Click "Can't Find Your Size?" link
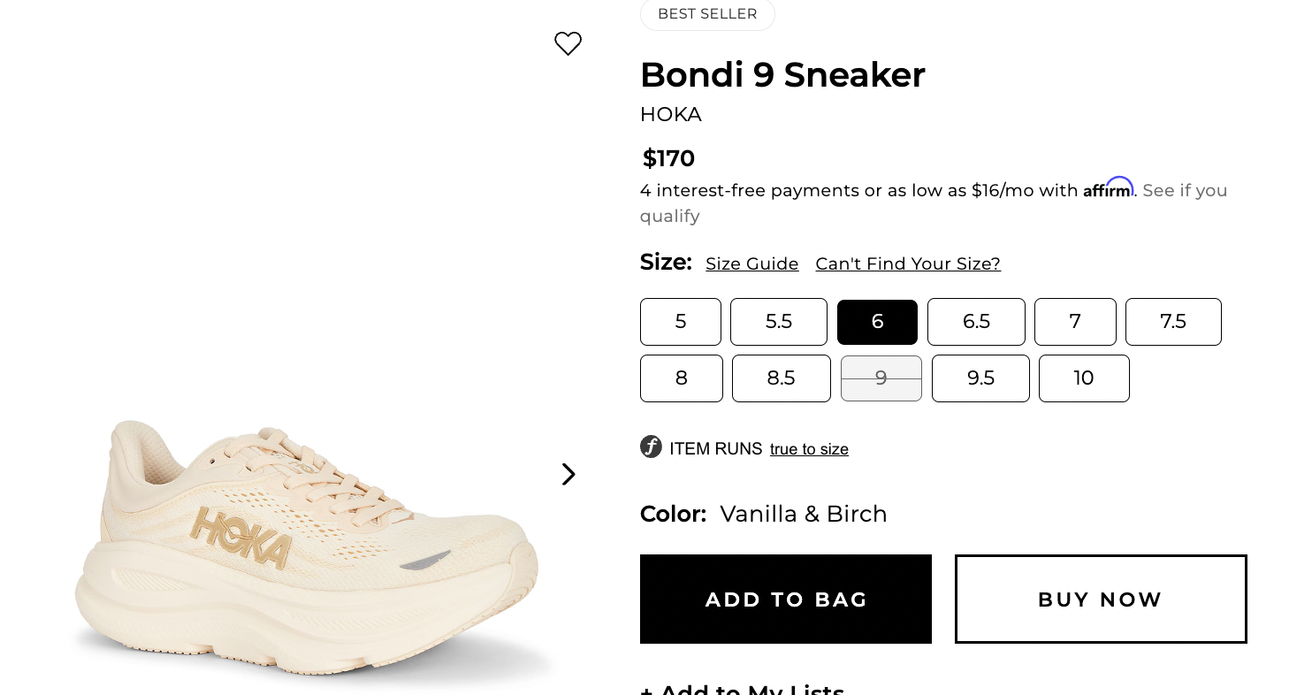This screenshot has height=695, width=1312. tap(908, 264)
